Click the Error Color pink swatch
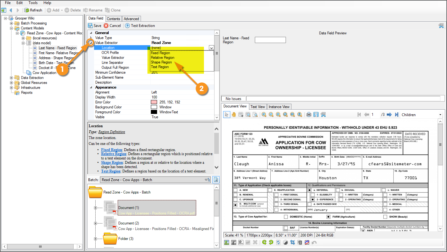This screenshot has height=252, width=447. pos(154,102)
